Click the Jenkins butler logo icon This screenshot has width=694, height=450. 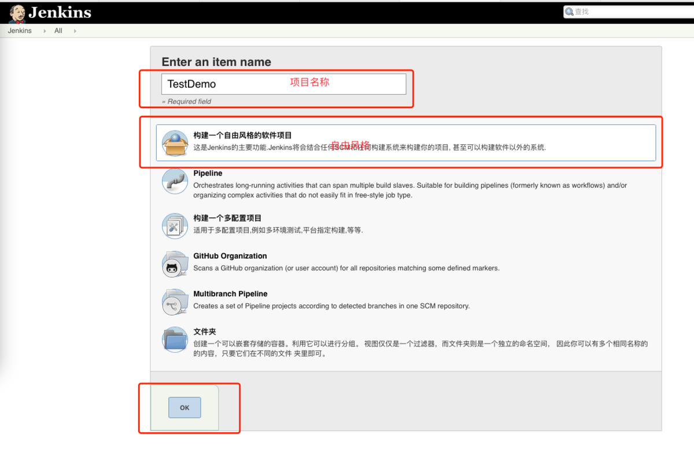pos(17,13)
